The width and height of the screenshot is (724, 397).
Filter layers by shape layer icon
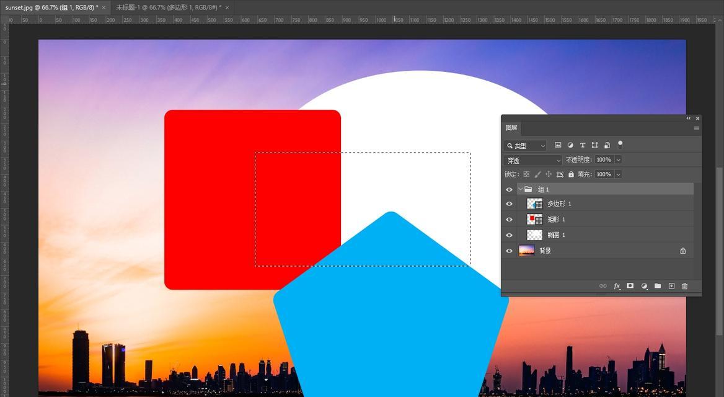click(594, 145)
